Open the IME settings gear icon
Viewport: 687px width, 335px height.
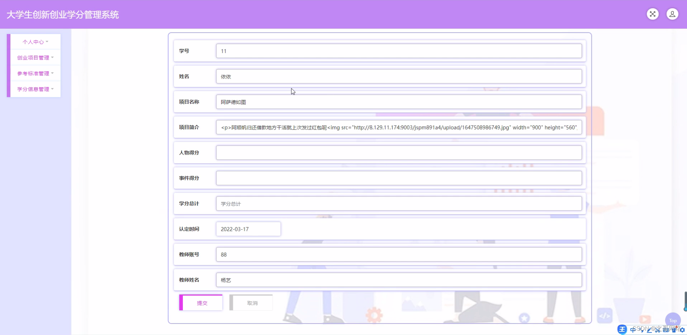click(x=682, y=330)
